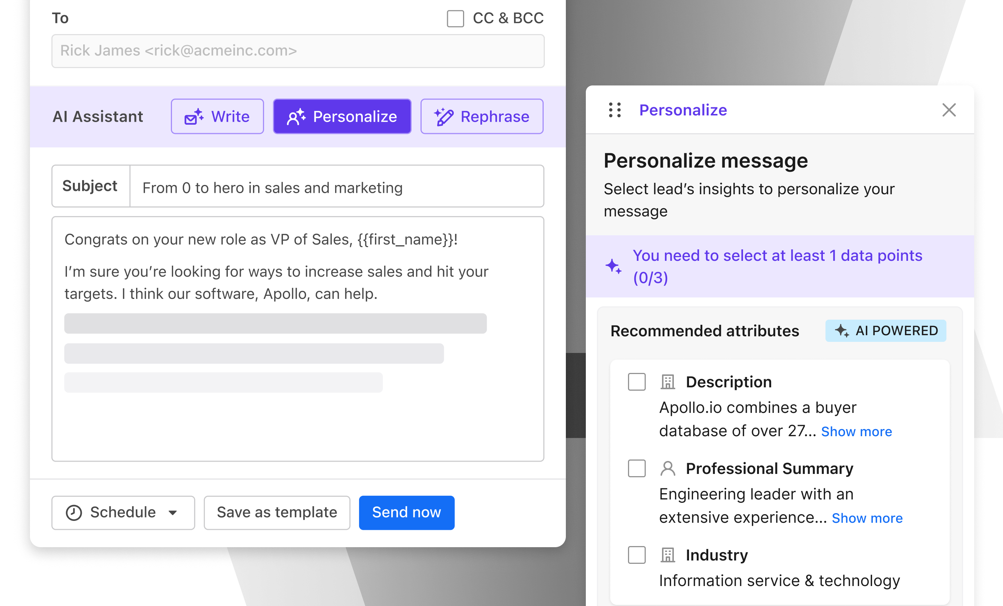Check the Description attribute checkbox
The height and width of the screenshot is (606, 1003).
pyautogui.click(x=636, y=382)
